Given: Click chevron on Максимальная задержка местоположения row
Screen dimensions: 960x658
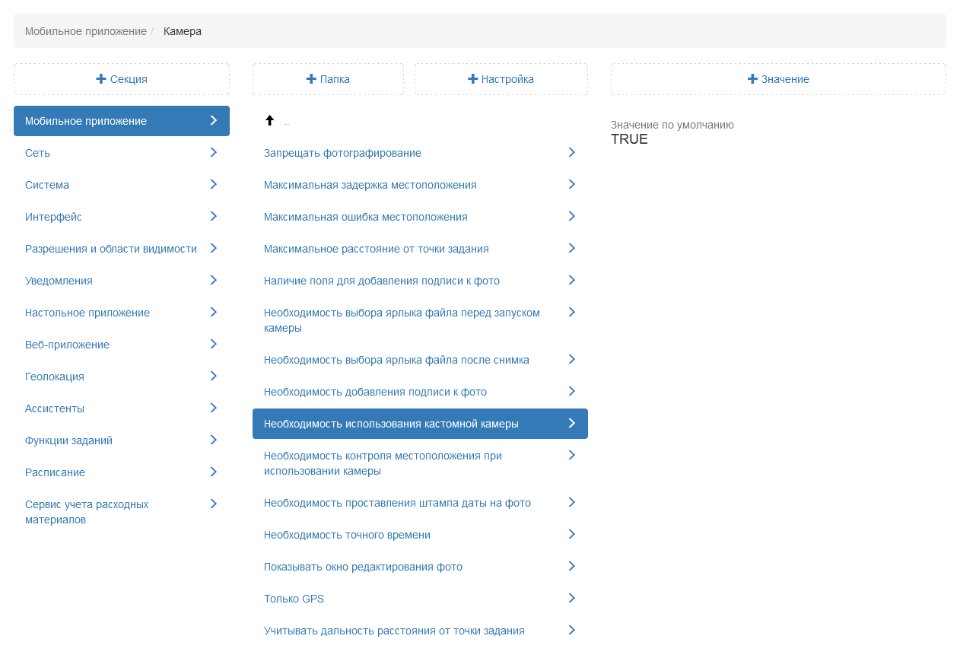Looking at the screenshot, I should point(572,184).
